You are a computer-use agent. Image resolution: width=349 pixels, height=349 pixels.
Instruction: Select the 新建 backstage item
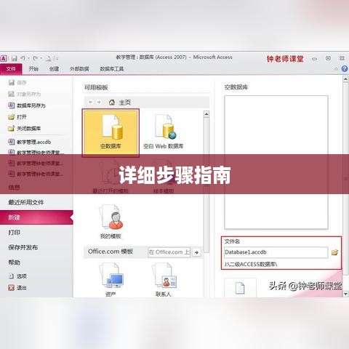[36, 217]
